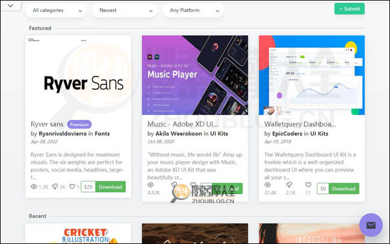Open the Any Platform dropdown

pyautogui.click(x=193, y=10)
